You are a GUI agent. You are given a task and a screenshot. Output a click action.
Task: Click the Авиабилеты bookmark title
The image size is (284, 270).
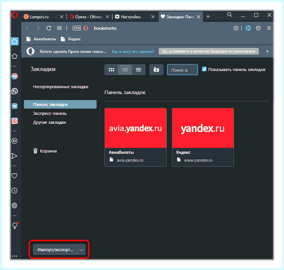[x=121, y=152]
